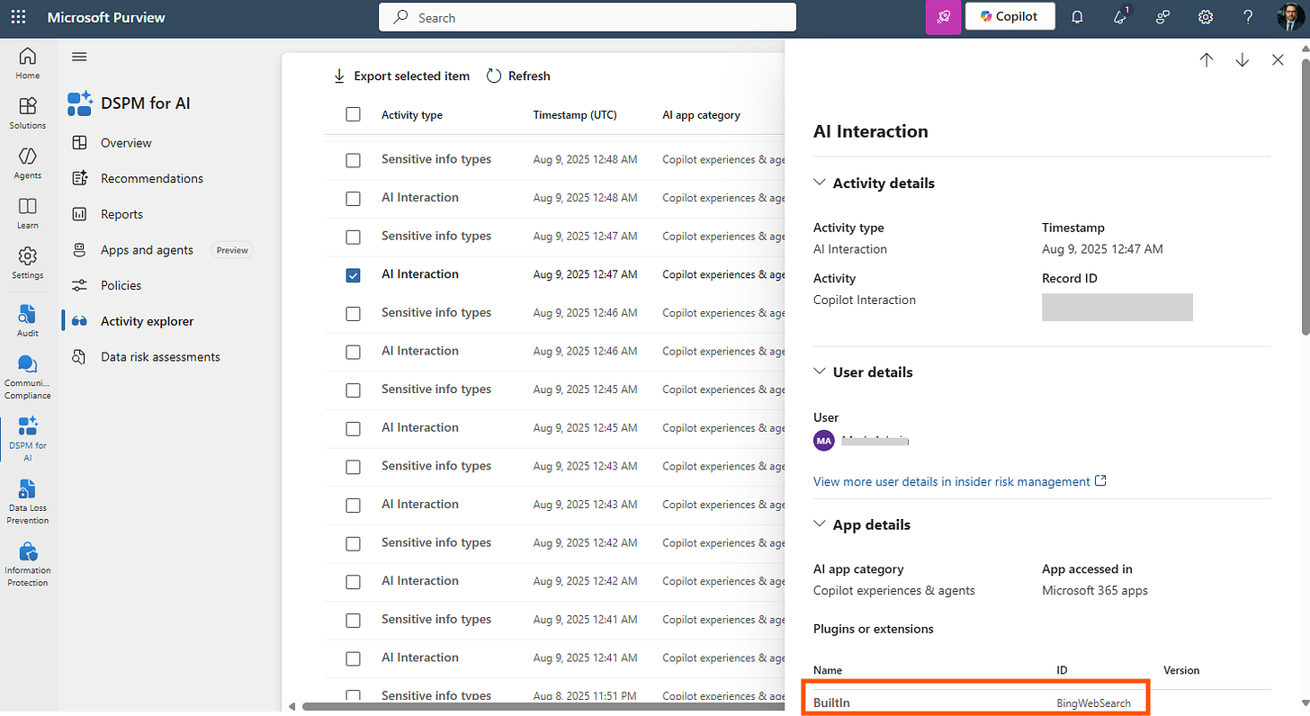
Task: Open the Sensitive info types 12:42 AM row
Action: pos(436,542)
